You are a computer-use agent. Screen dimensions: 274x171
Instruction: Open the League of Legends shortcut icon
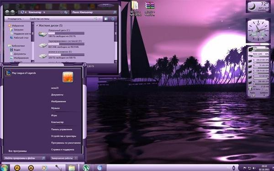coord(8,73)
